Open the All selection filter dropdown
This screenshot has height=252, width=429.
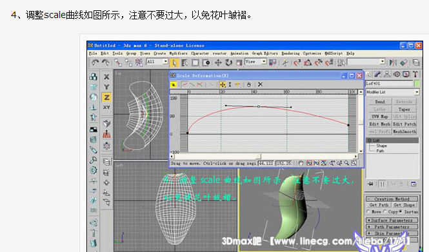[157, 61]
